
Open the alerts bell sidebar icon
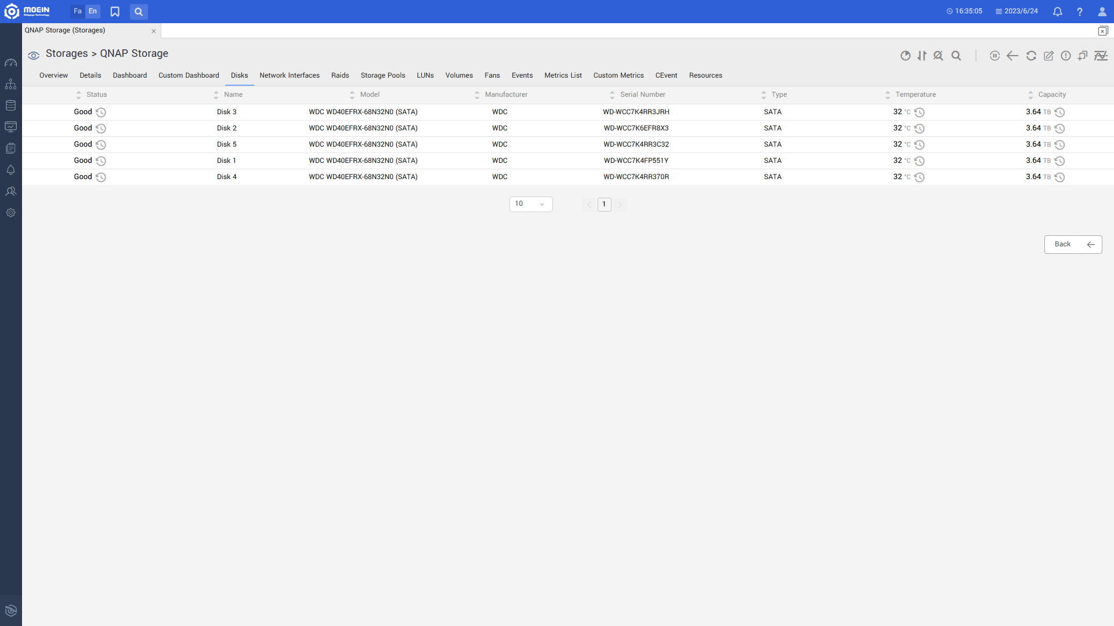[10, 170]
